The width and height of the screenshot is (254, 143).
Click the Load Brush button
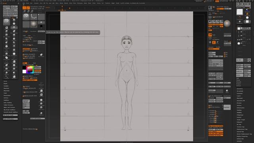[6, 6]
